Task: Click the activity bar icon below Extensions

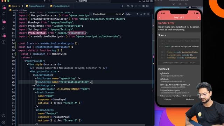Action: pos(3,42)
